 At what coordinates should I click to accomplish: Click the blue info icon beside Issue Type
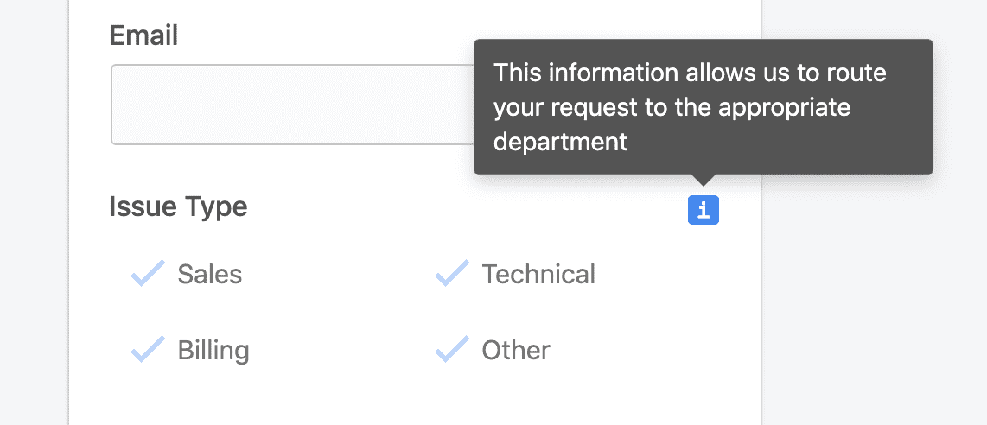(x=704, y=210)
